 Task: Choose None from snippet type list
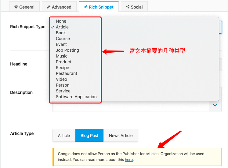click(61, 21)
